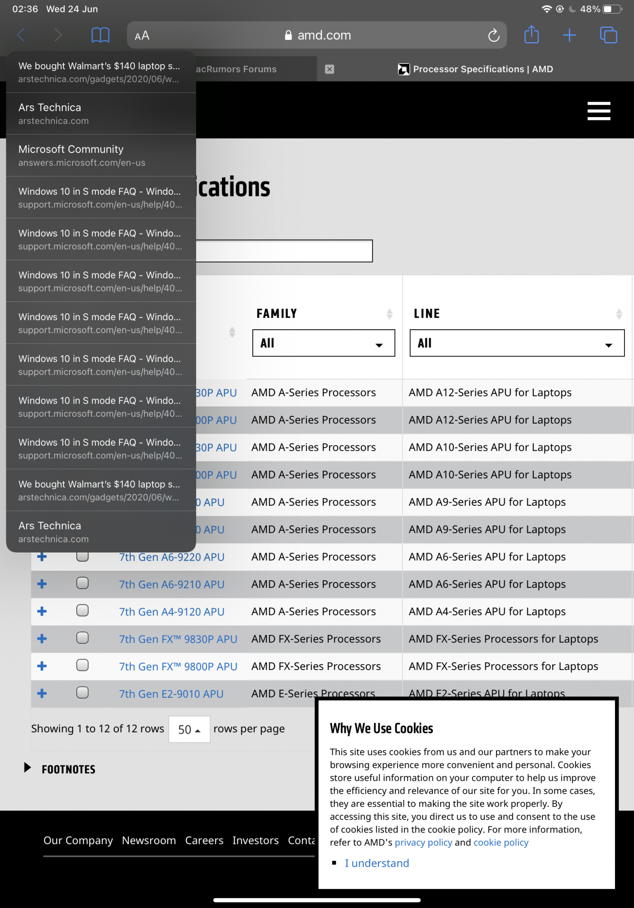Go back to the previous page
Image resolution: width=634 pixels, height=908 pixels.
(x=21, y=35)
